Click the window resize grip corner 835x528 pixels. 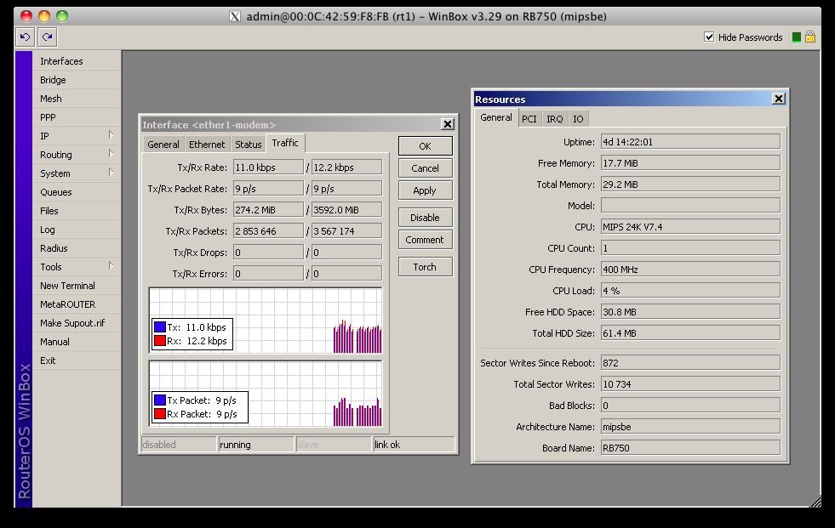point(815,502)
